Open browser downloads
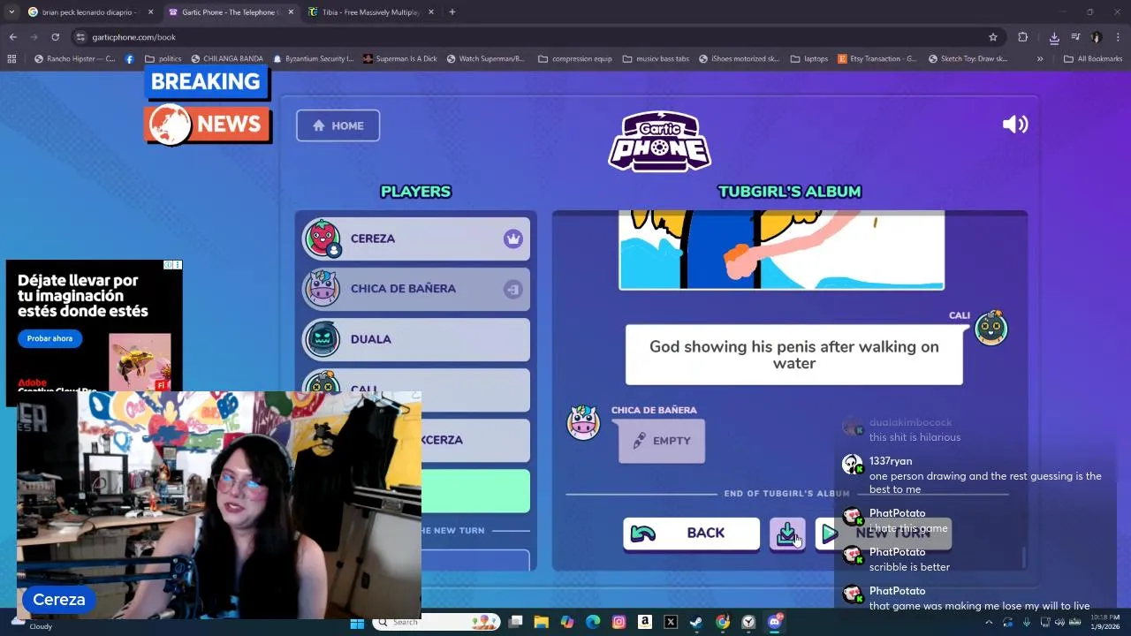This screenshot has width=1131, height=636. click(x=1054, y=37)
